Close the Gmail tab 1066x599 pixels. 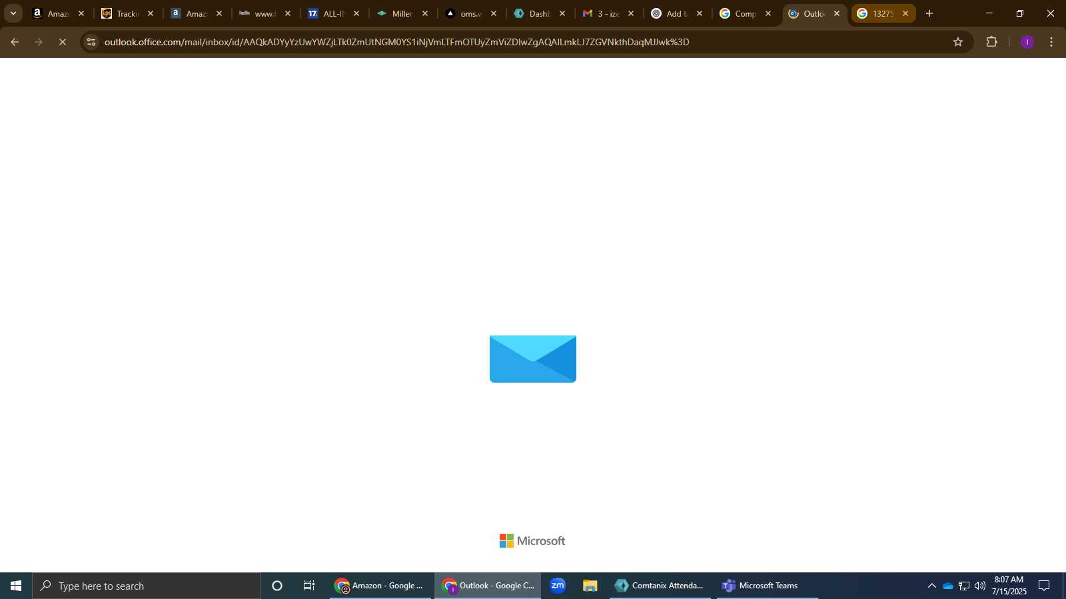(631, 13)
